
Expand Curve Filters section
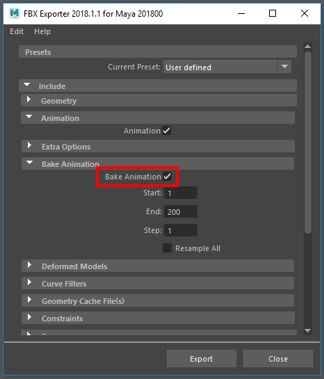pyautogui.click(x=29, y=282)
